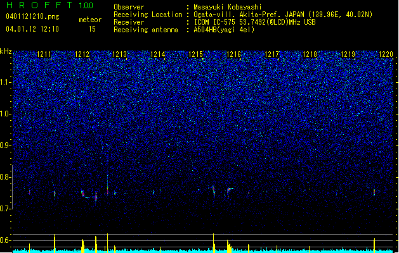Click the 1211 time marker
Screen dimensions: 399x253
(x=44, y=54)
